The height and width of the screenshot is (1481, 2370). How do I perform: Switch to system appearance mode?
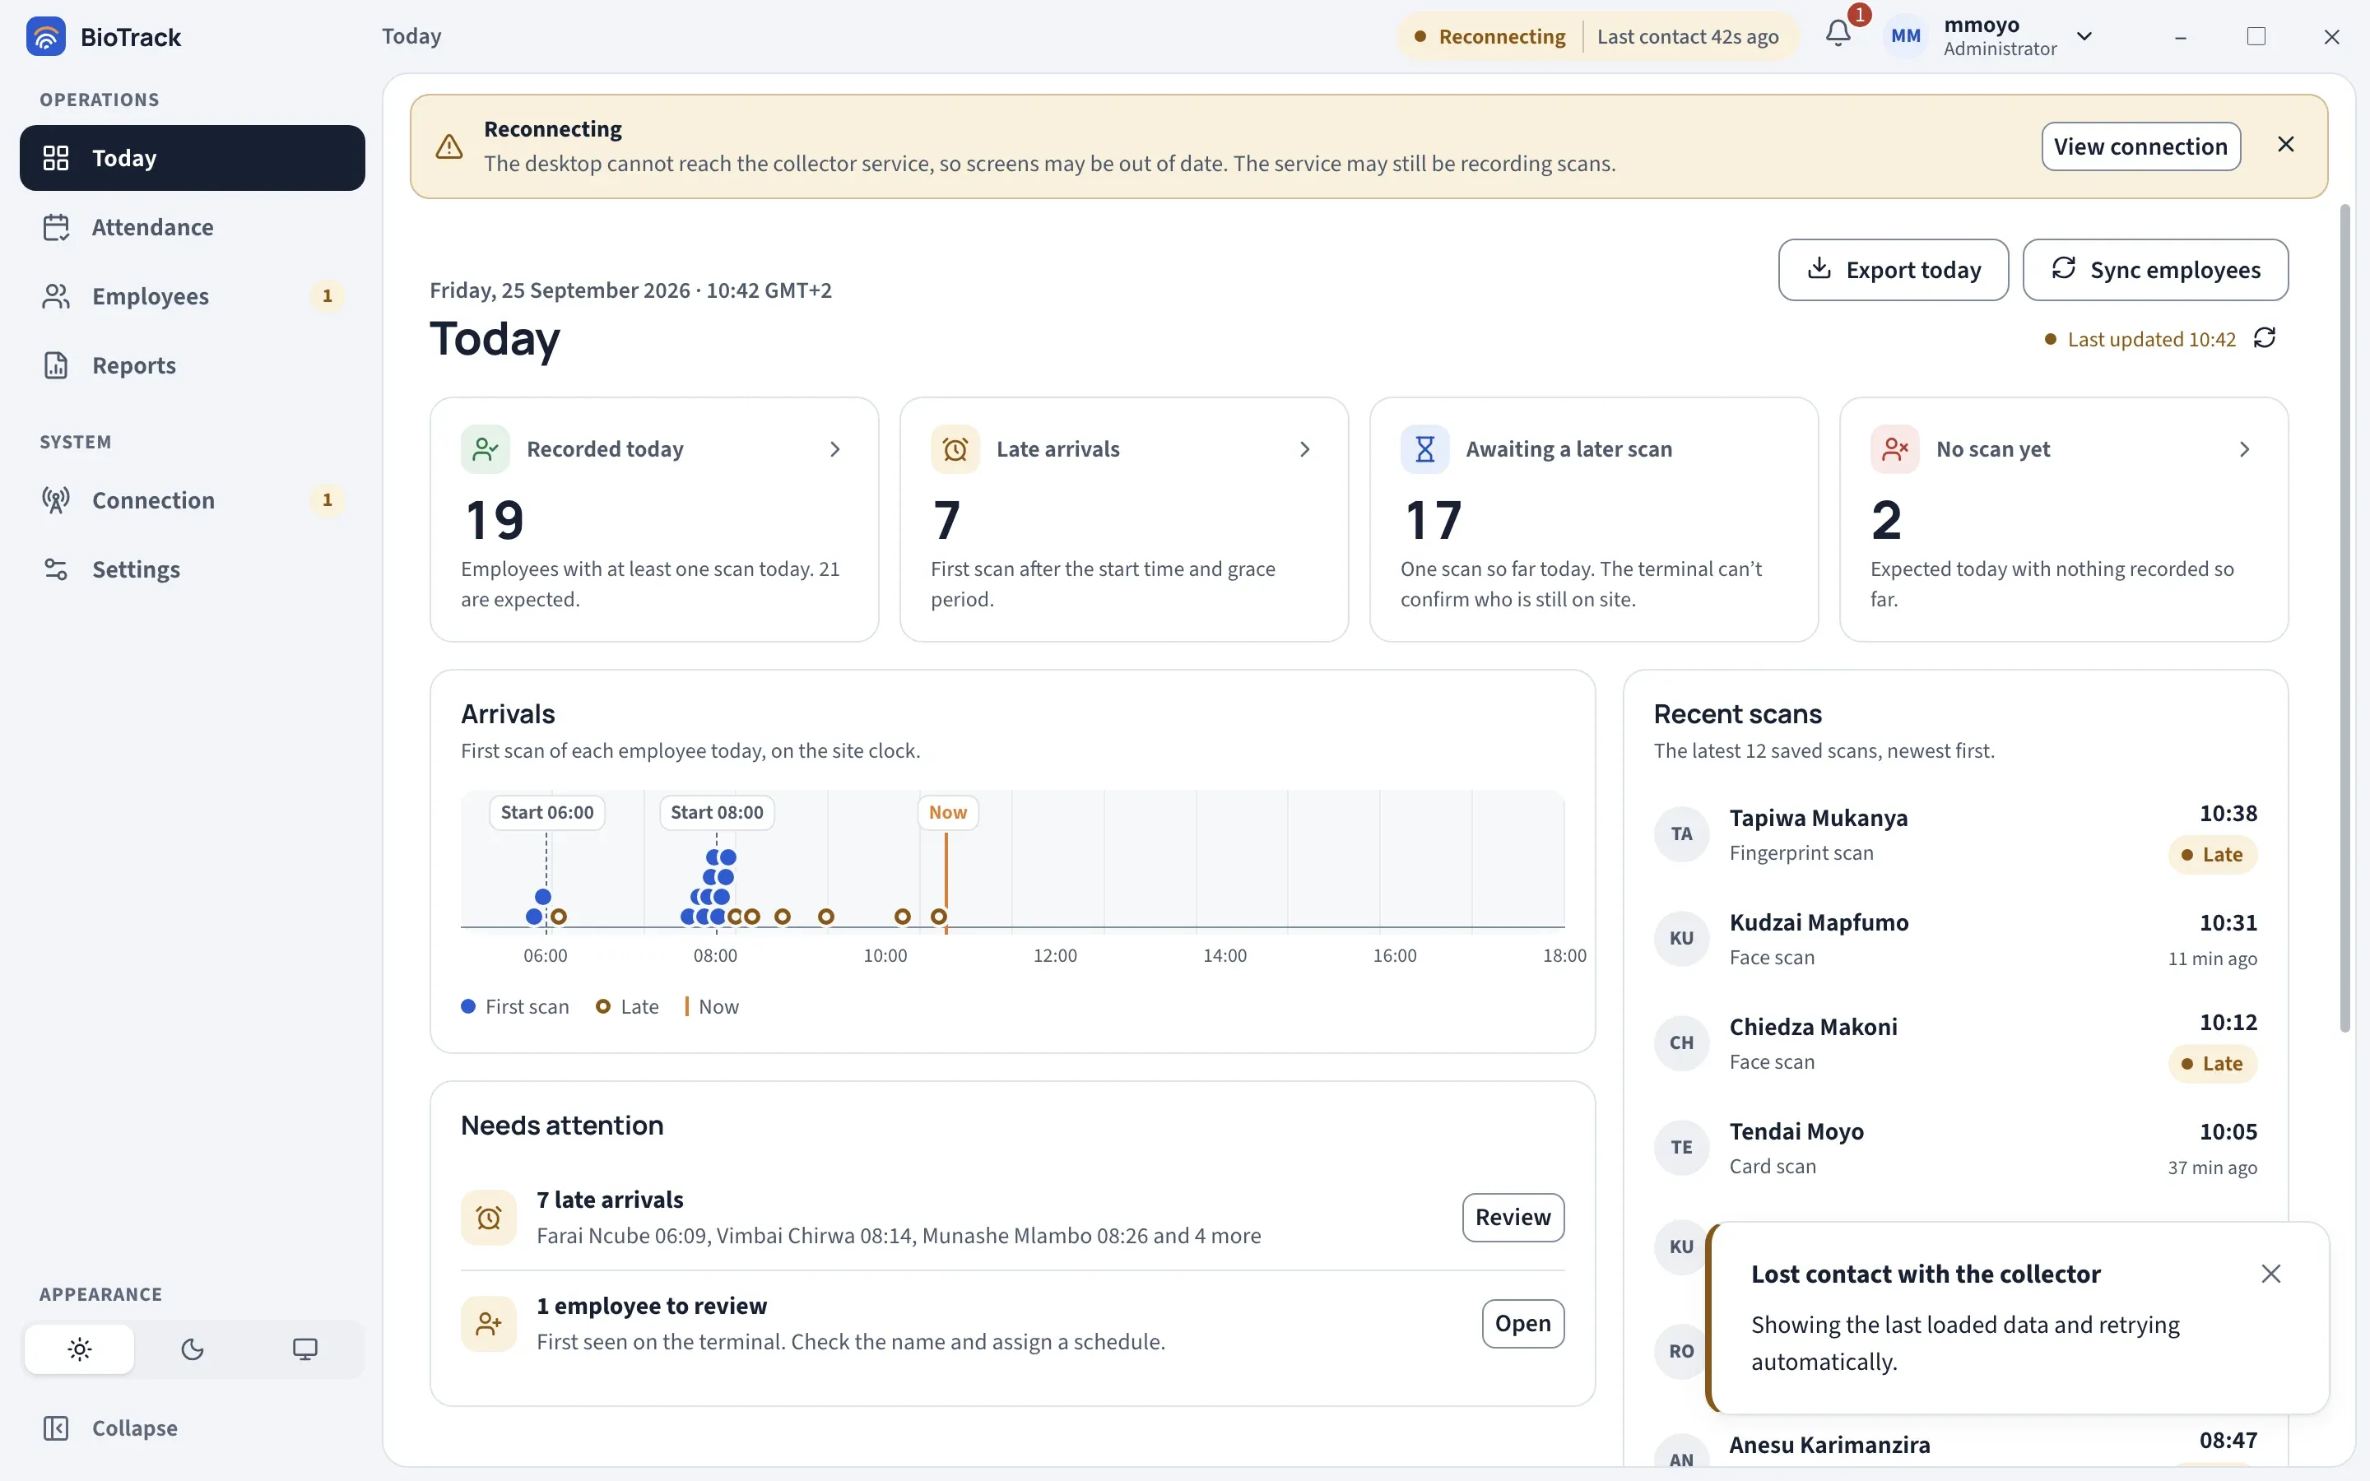(x=305, y=1349)
